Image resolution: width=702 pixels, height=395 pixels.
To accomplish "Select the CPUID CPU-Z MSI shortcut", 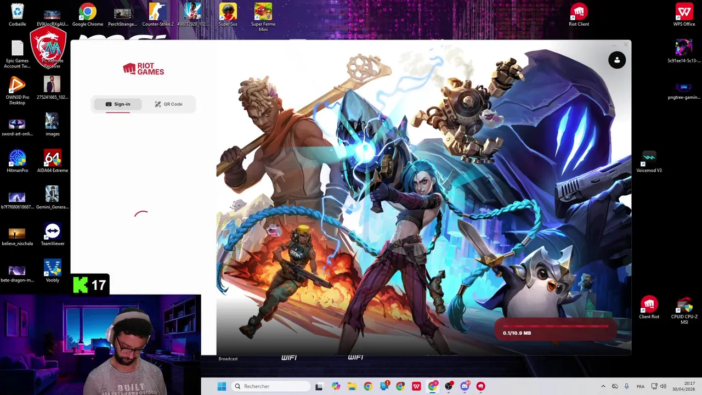I will tap(684, 311).
